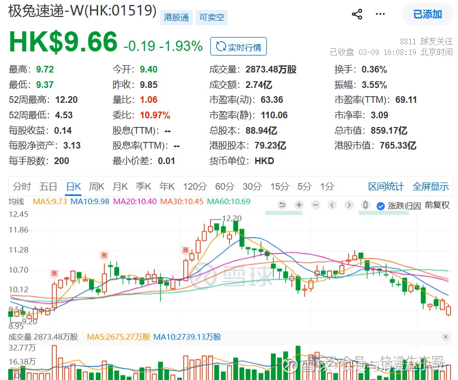Click the leftmost 涨 marker on chart
The height and width of the screenshot is (380, 458).
tap(54, 273)
